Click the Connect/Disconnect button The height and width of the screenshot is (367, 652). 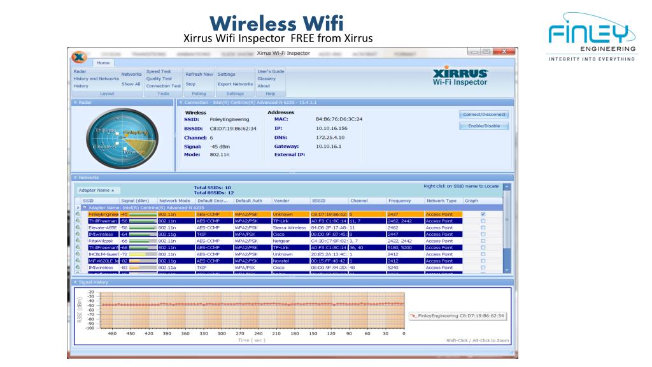pyautogui.click(x=484, y=115)
